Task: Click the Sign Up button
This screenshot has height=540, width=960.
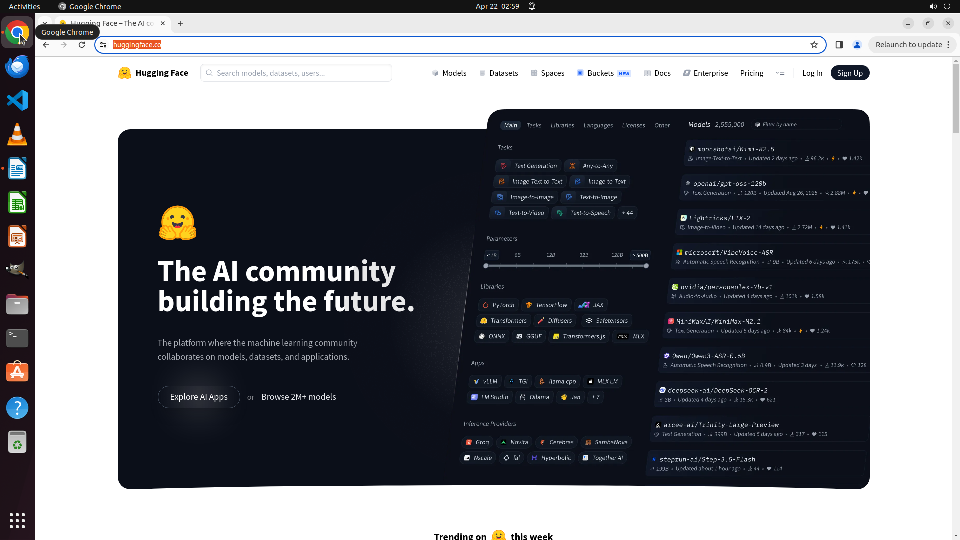Action: (850, 73)
